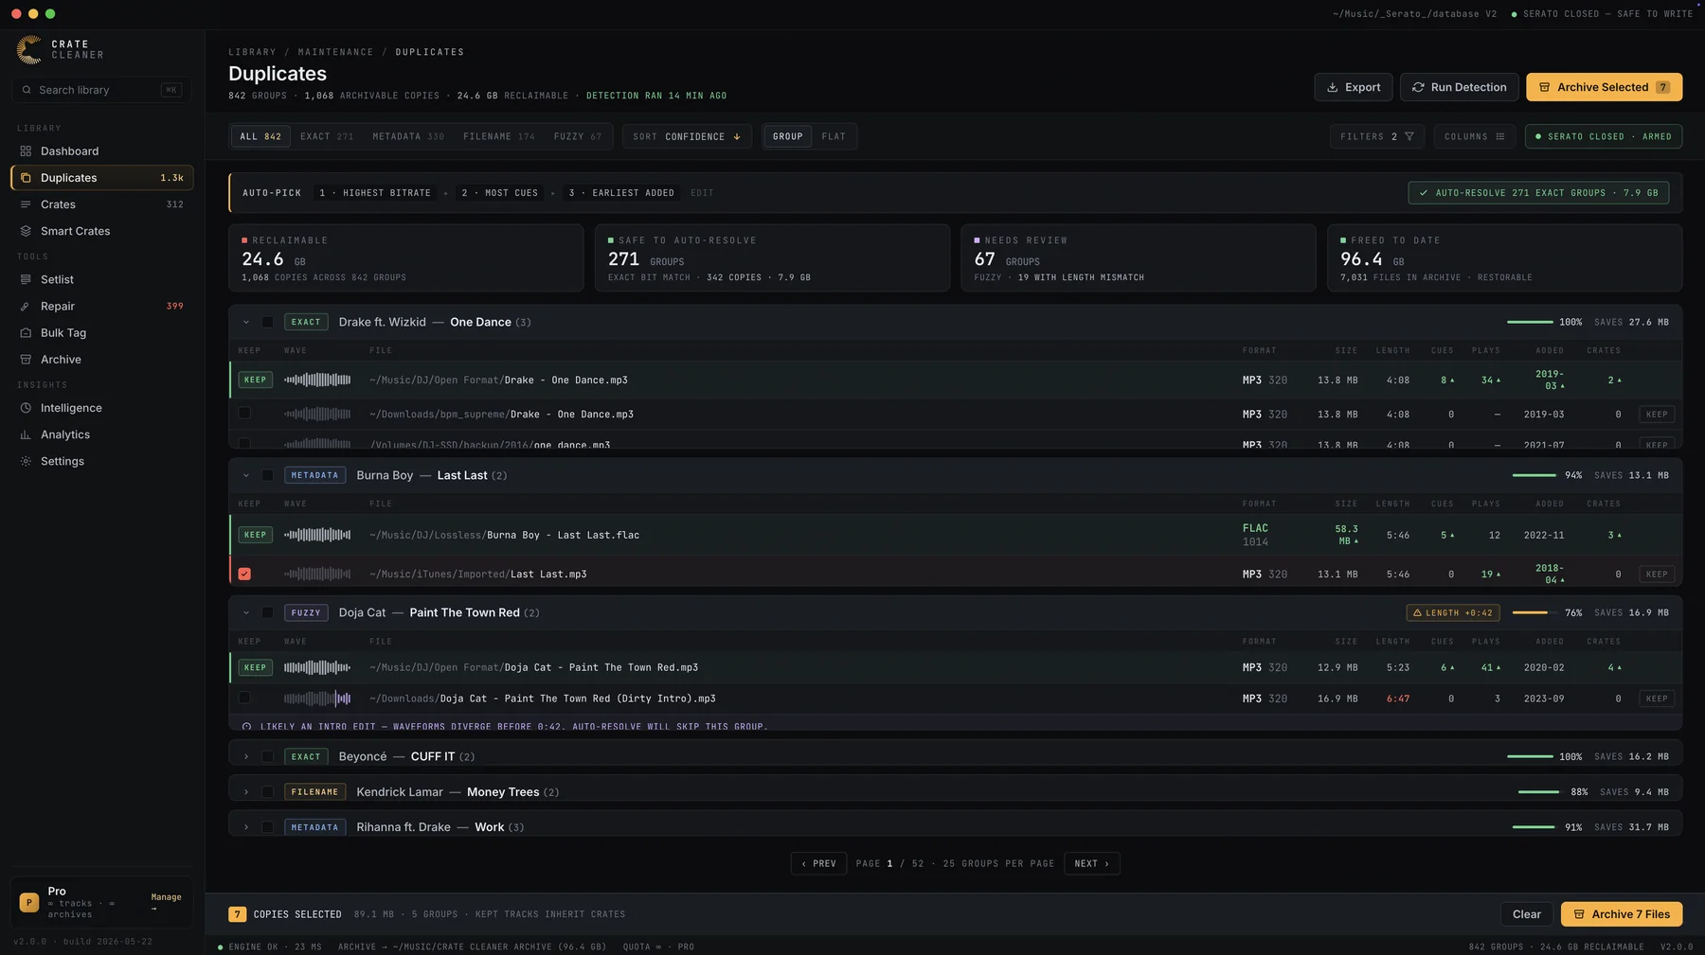
Task: Expand the Beyoncé CUFF IT group
Action: tap(246, 756)
